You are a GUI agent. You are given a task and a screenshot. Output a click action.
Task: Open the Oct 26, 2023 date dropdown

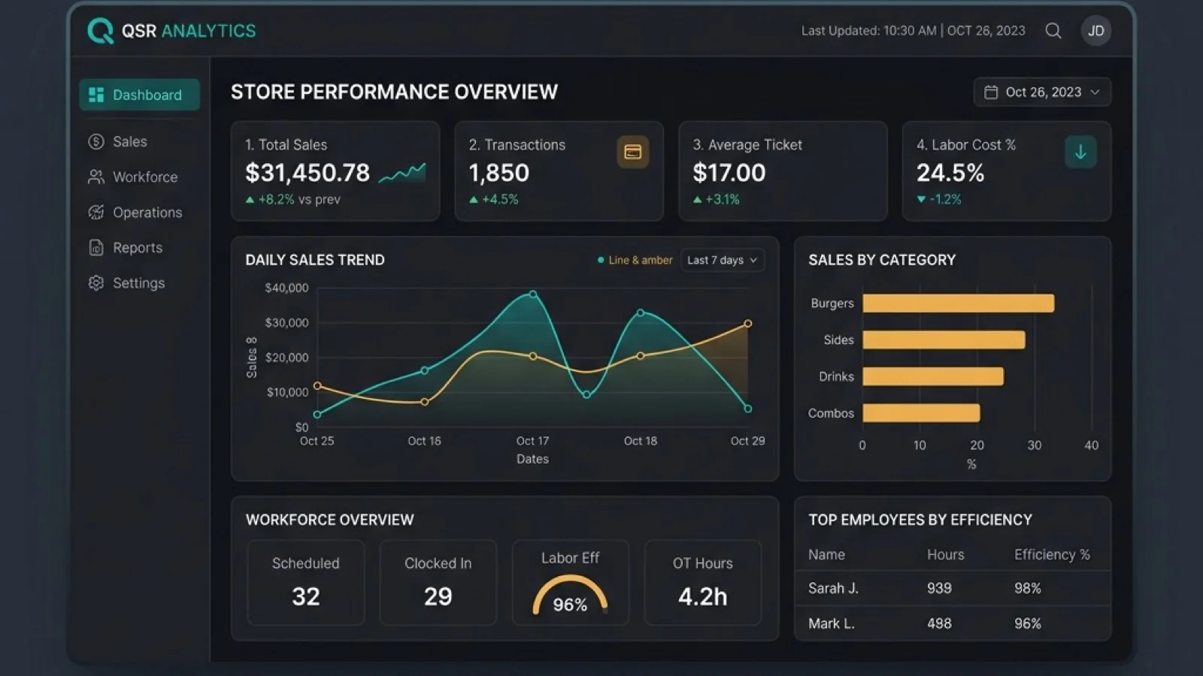tap(1042, 92)
